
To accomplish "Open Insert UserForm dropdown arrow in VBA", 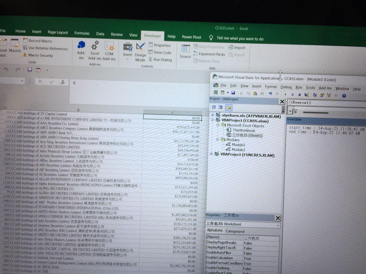I will [228, 93].
